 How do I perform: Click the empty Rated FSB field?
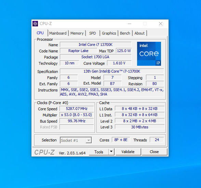77,127
